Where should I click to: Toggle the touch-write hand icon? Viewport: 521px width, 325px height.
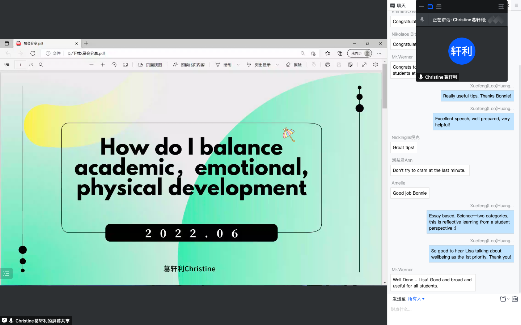[314, 65]
